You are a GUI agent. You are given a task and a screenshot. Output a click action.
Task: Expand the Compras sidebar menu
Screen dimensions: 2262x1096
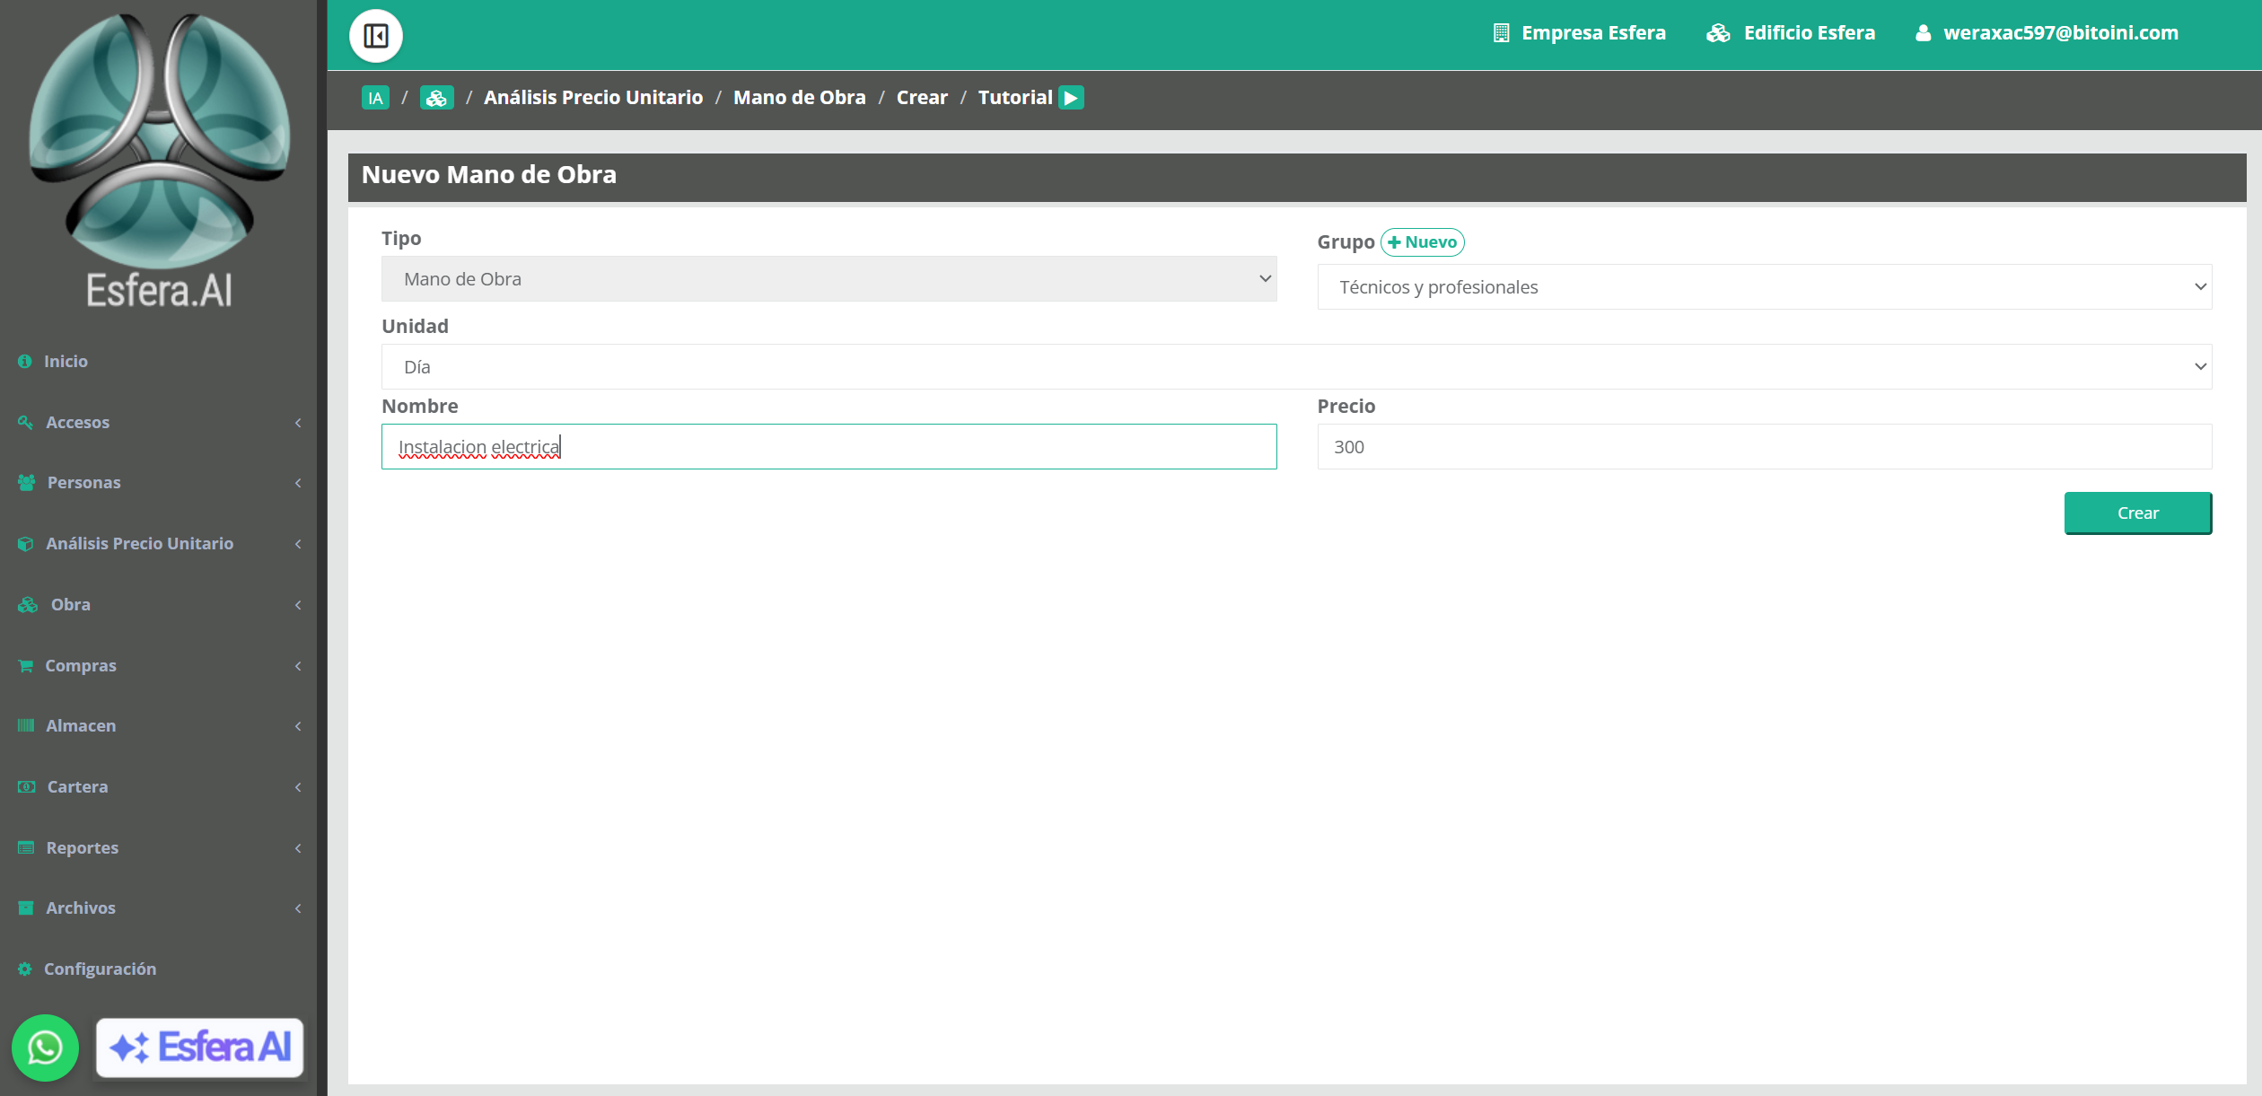(159, 665)
